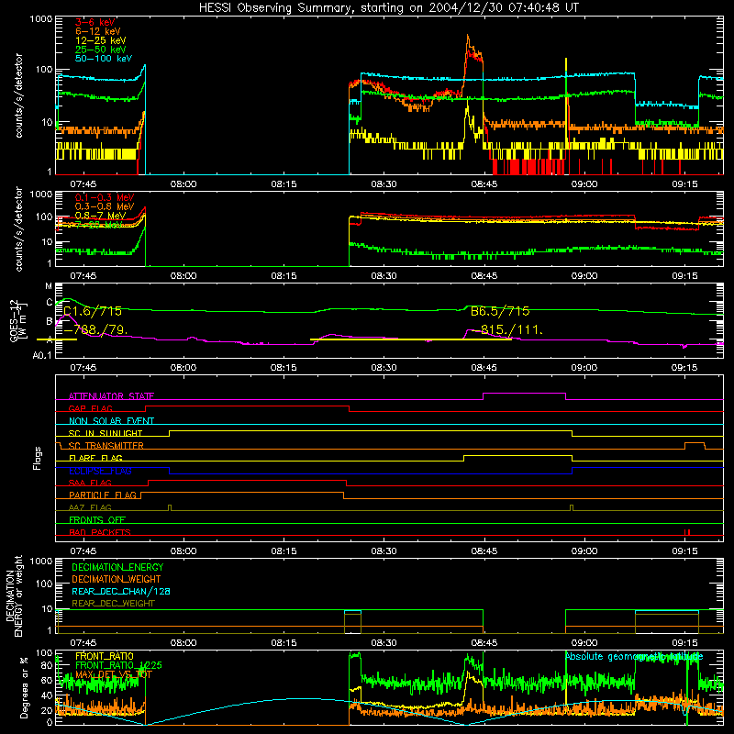Click the orange 6-12 keV peak near 08:43

(x=468, y=37)
